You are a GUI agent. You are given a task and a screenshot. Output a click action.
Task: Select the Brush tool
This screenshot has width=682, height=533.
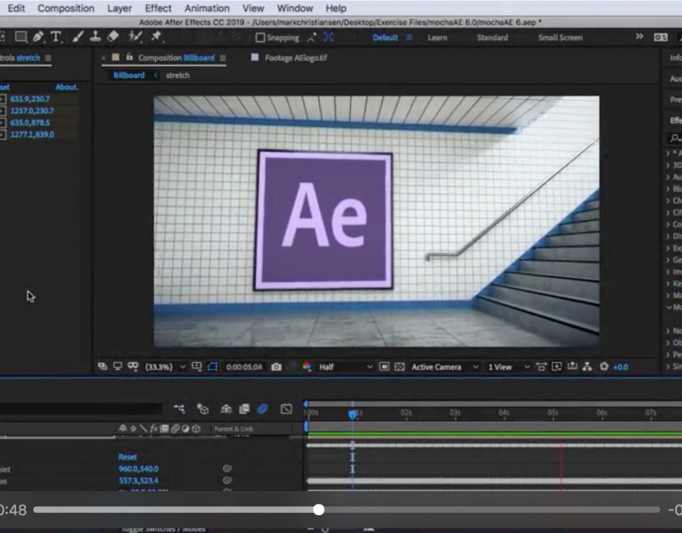pyautogui.click(x=78, y=37)
